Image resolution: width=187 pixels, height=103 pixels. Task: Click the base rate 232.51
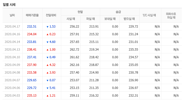32,27
